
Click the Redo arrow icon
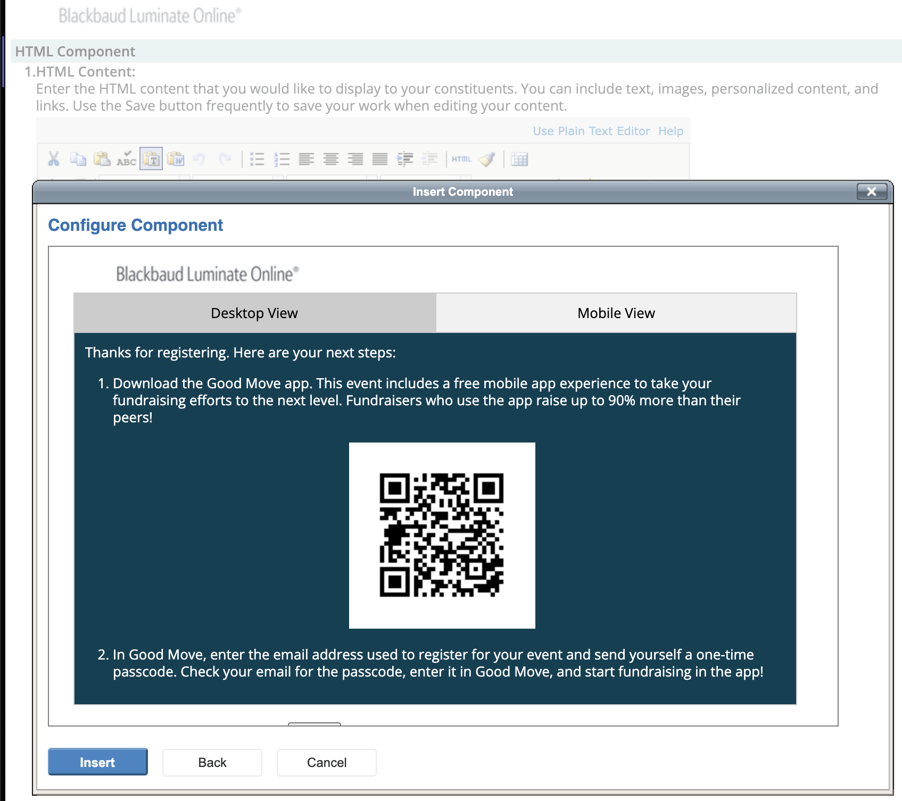tap(225, 159)
